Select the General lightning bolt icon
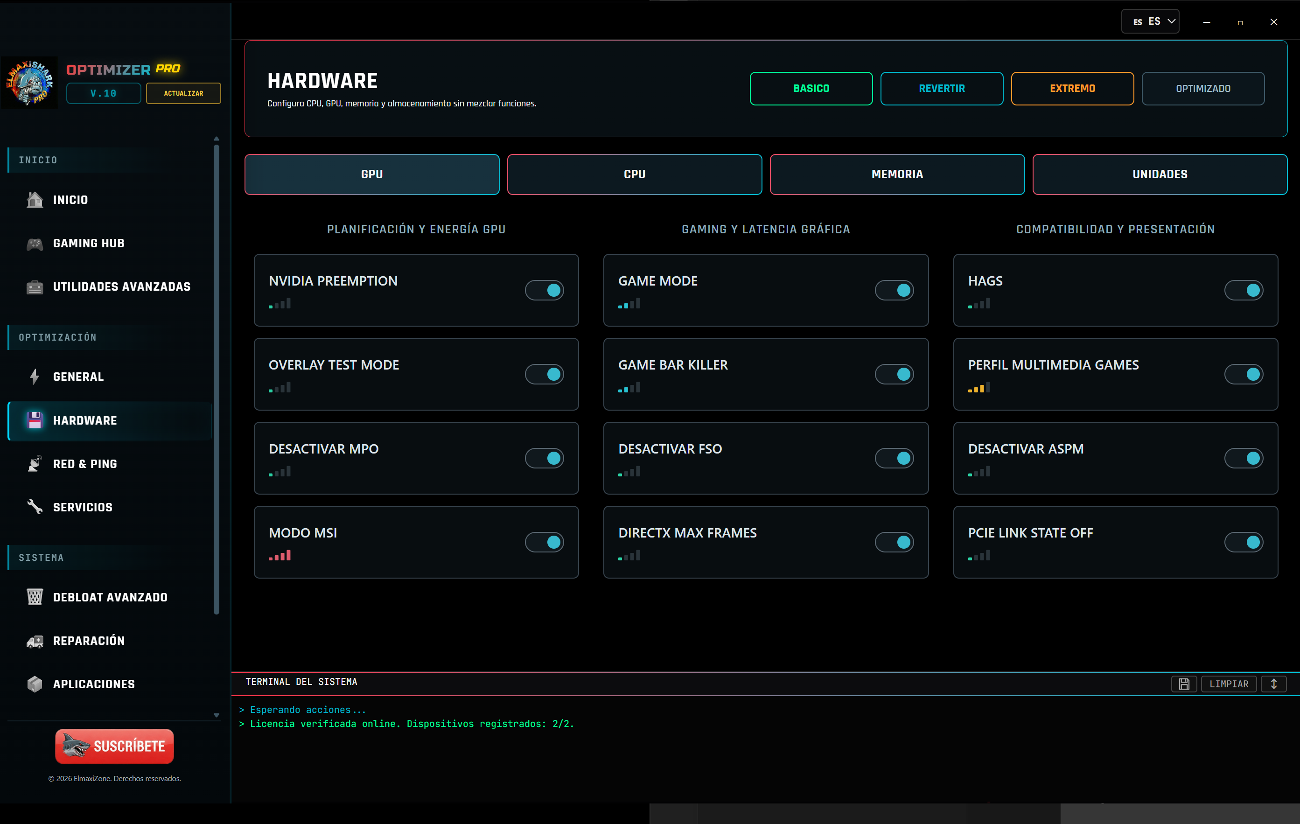Viewport: 1300px width, 824px height. tap(35, 377)
